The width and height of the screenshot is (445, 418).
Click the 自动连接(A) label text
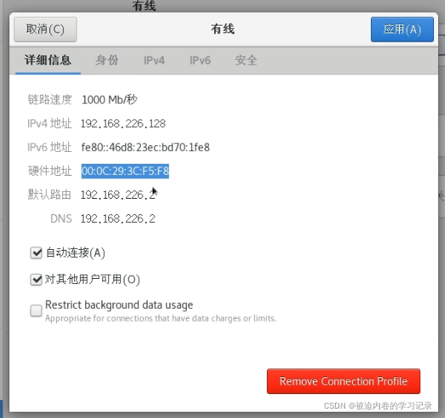(x=76, y=253)
